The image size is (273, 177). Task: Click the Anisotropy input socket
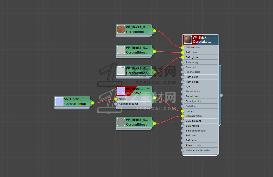(183, 62)
